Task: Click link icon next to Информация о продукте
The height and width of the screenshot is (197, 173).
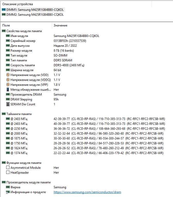Action: [x=8, y=192]
